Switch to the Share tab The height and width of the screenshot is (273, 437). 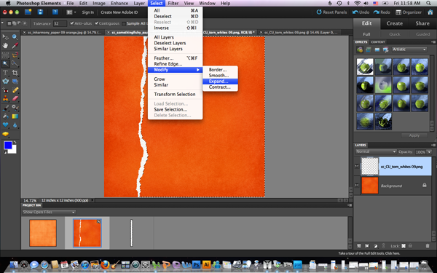point(422,23)
